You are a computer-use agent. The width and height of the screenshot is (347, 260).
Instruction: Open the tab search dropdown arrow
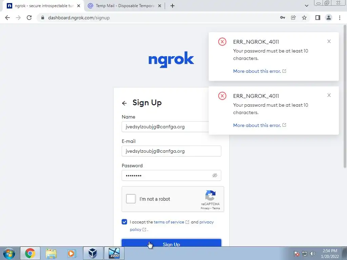[306, 6]
